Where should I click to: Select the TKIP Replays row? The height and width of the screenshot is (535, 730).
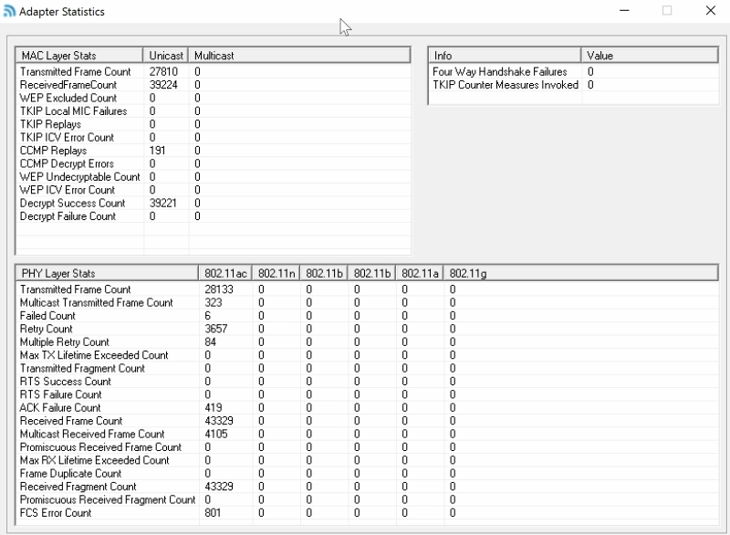[x=214, y=124]
